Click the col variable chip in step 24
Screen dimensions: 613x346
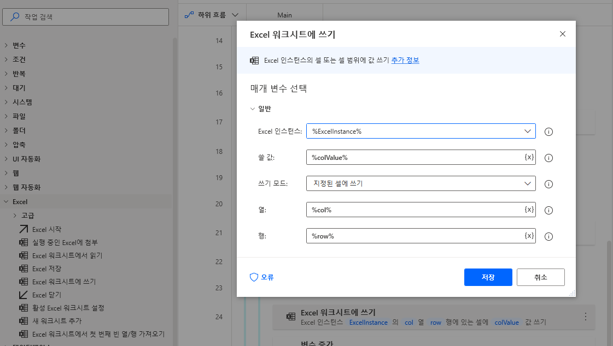tap(409, 323)
